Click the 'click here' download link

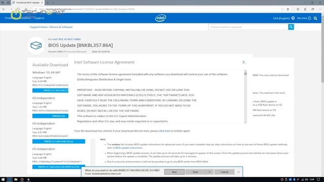click(165, 131)
